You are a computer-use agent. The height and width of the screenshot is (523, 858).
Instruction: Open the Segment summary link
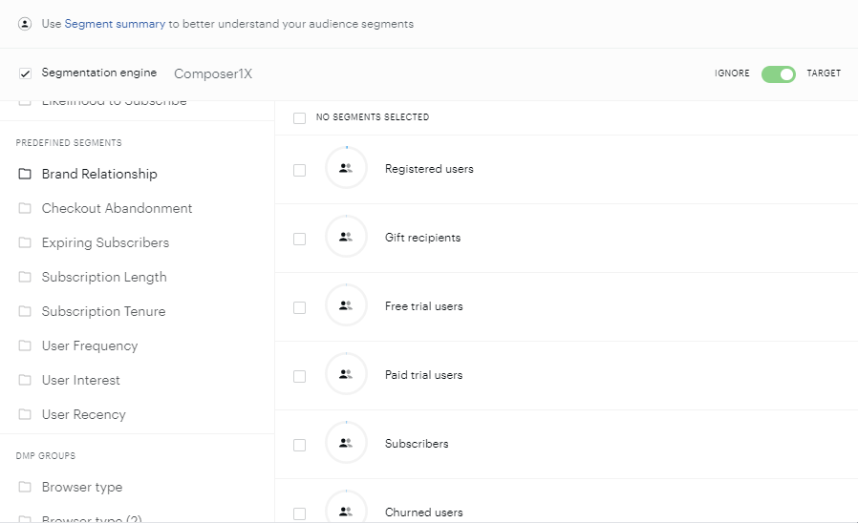click(x=115, y=24)
